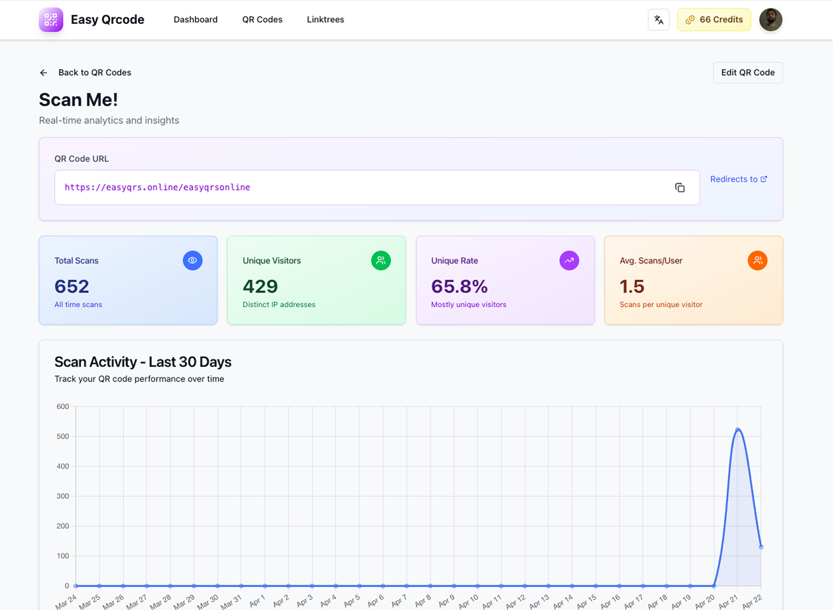833x610 pixels.
Task: Click the Mostly unique visitors caption
Action: 469,304
